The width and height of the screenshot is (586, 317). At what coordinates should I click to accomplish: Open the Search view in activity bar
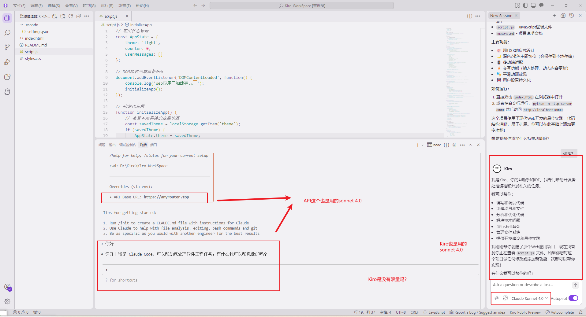(x=7, y=33)
